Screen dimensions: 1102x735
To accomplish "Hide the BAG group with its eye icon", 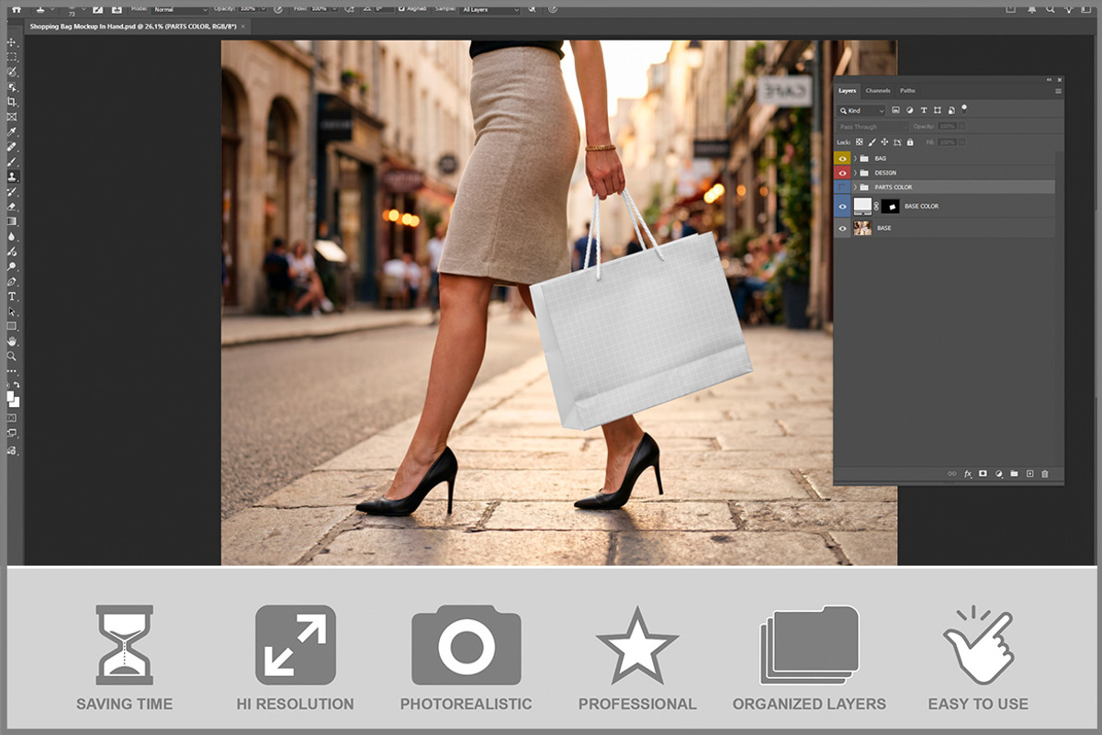I will point(842,158).
